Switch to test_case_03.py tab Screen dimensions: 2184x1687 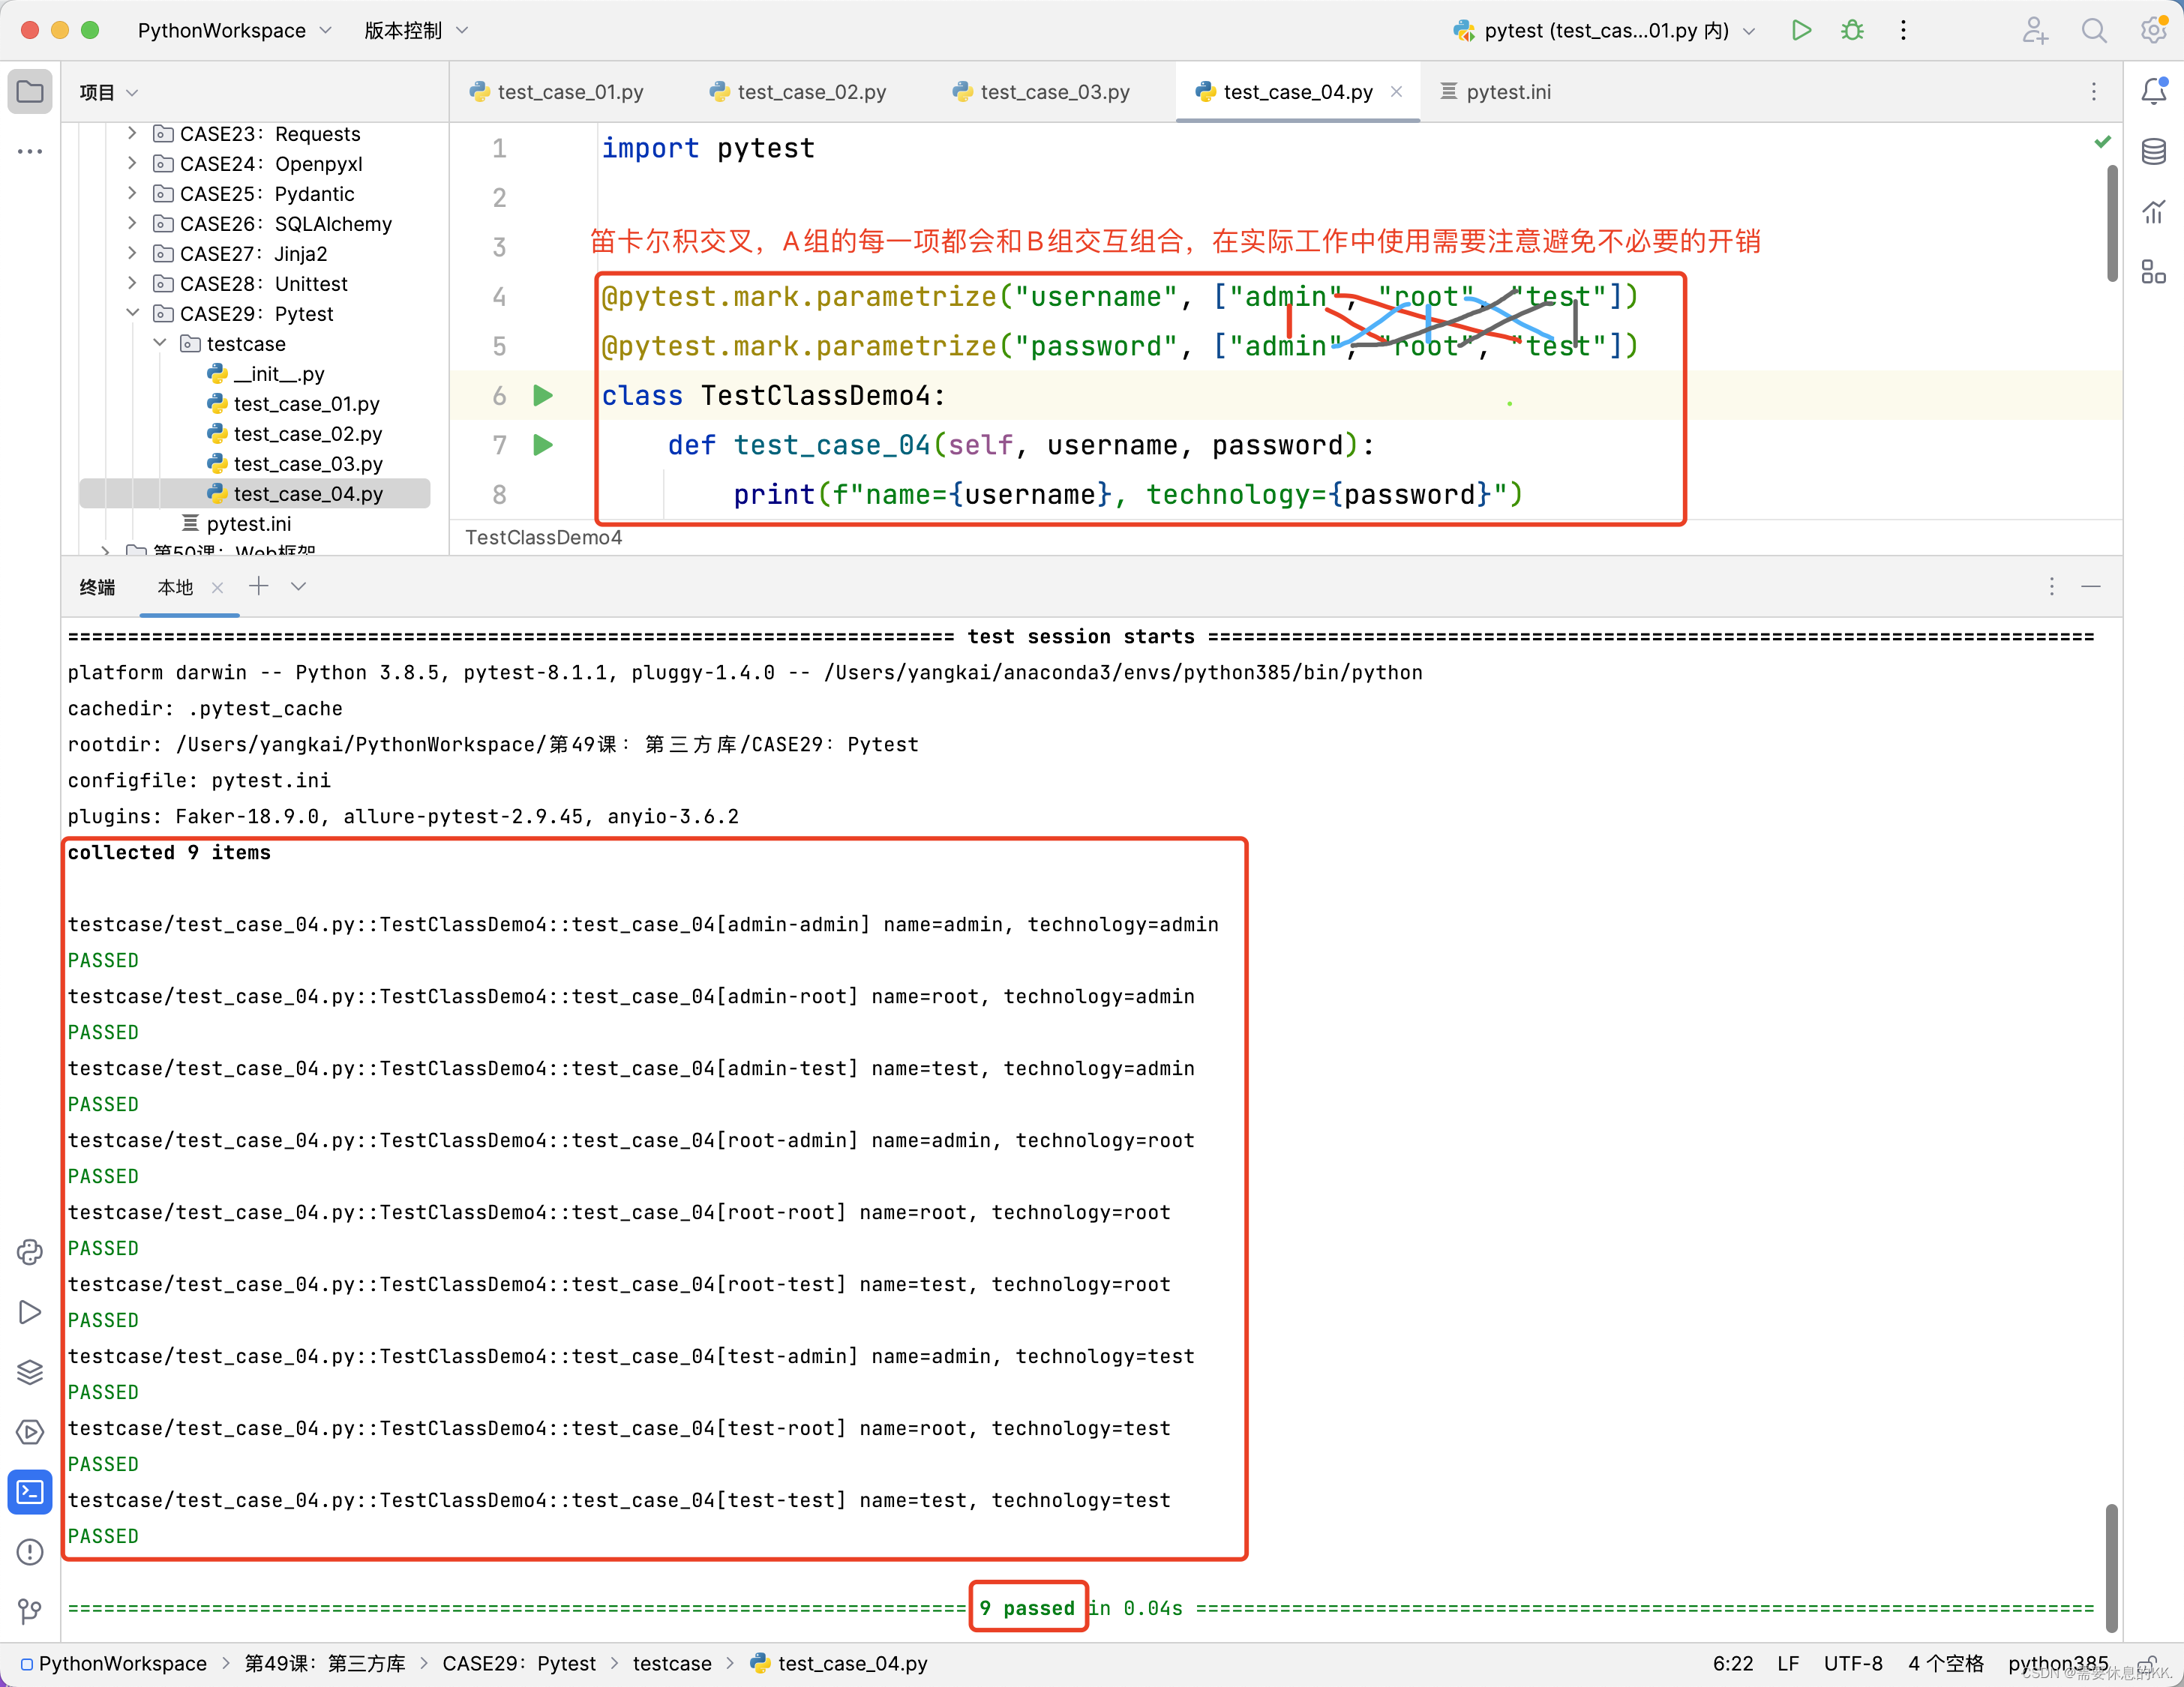(x=1041, y=92)
